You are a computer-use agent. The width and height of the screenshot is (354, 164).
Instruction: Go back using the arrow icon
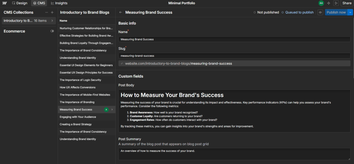121,12
